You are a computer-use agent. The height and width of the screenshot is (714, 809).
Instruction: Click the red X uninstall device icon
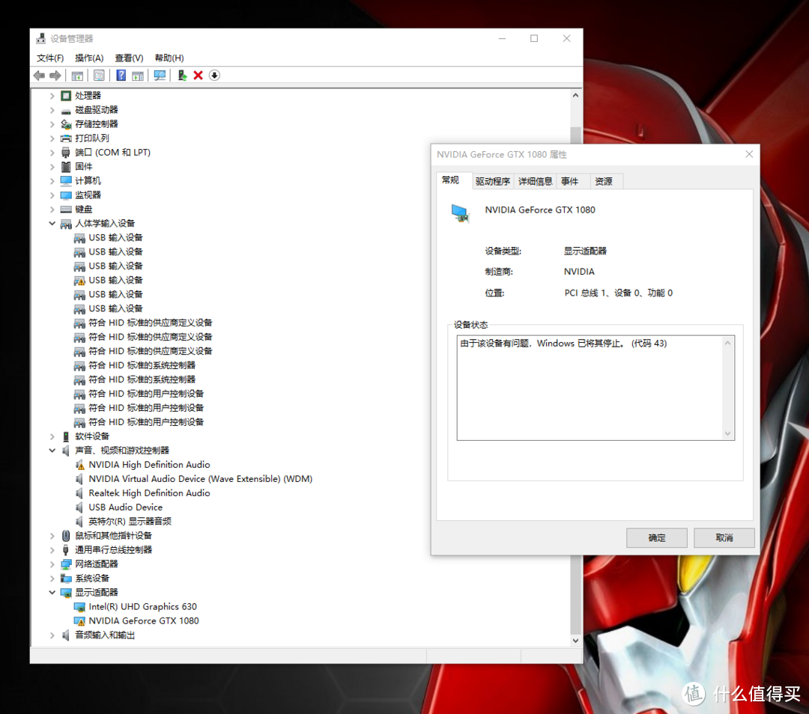(x=198, y=76)
